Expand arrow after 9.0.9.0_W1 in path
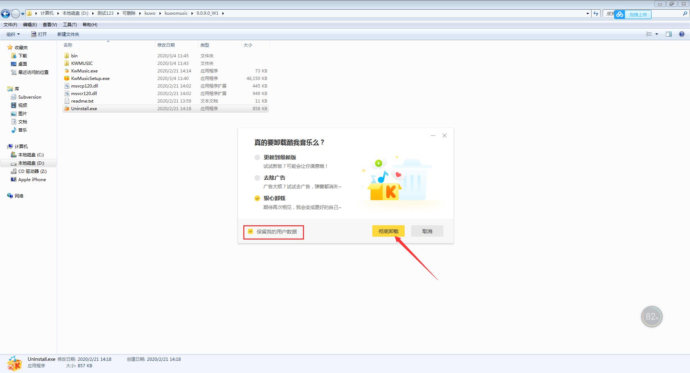Viewport: 690px width, 373px height. click(x=223, y=13)
